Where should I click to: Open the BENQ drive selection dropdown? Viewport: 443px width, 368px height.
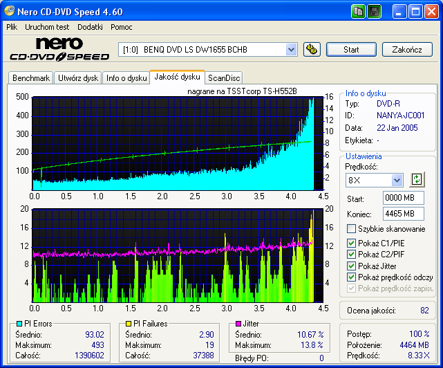291,50
